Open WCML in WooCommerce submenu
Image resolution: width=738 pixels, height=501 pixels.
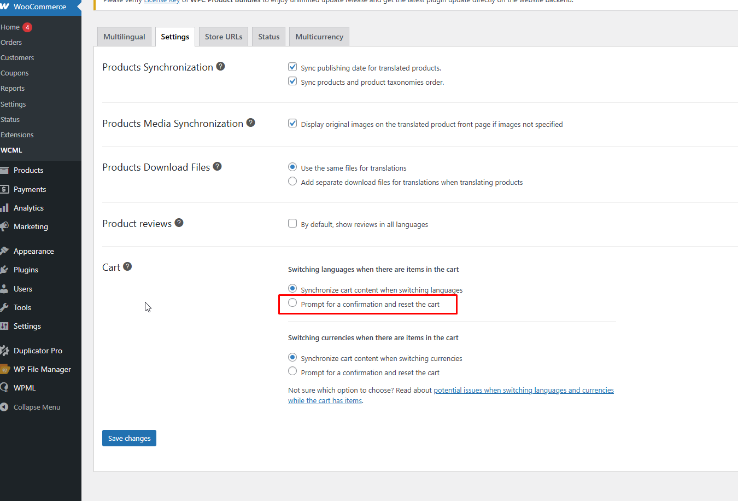11,150
